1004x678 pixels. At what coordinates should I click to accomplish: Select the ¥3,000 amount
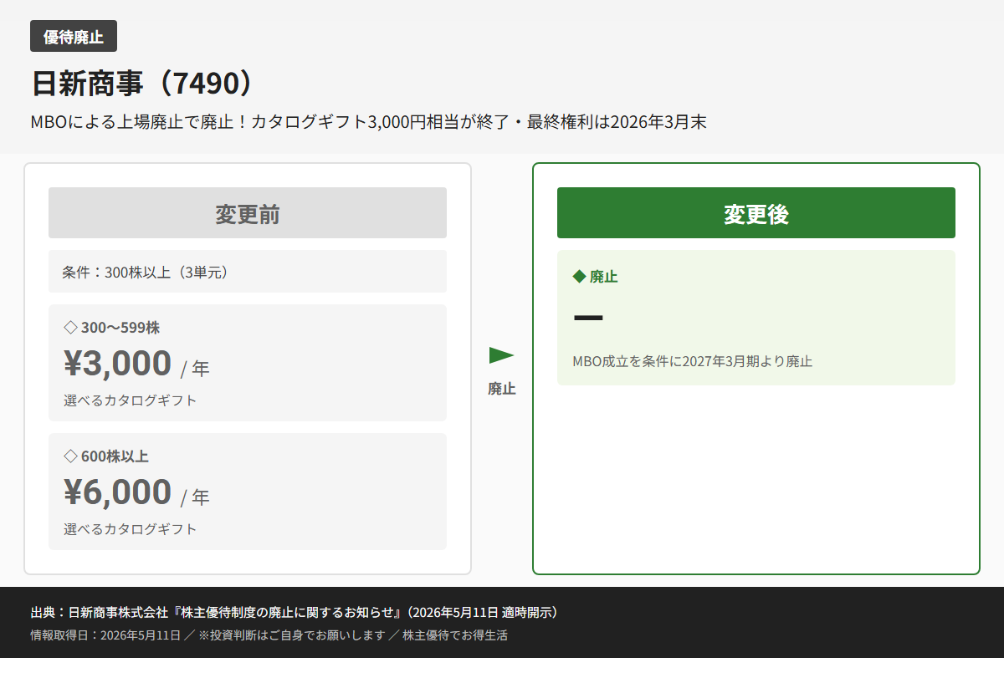pos(118,363)
